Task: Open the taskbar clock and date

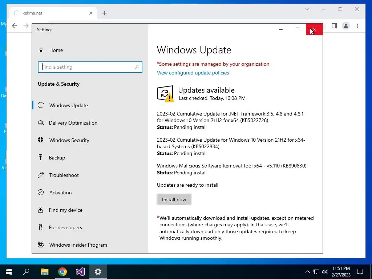Action: click(341, 272)
